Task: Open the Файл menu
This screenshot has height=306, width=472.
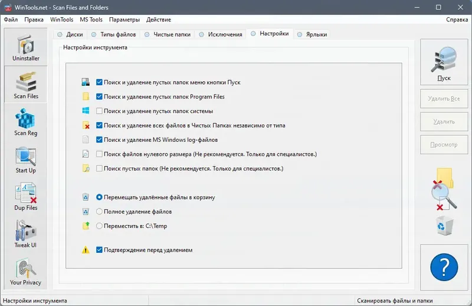Action: (11, 19)
